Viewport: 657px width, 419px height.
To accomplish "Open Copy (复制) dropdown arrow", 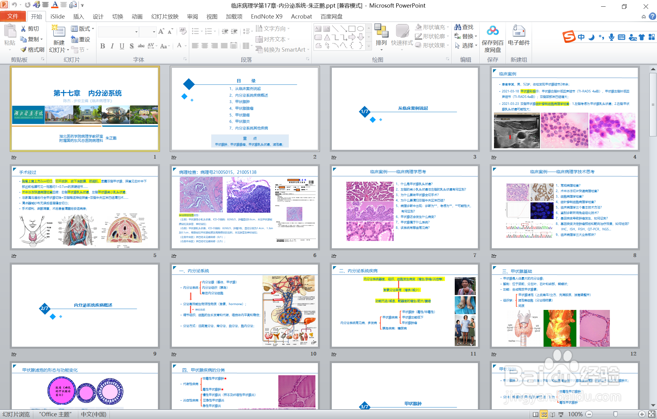I will pos(41,39).
